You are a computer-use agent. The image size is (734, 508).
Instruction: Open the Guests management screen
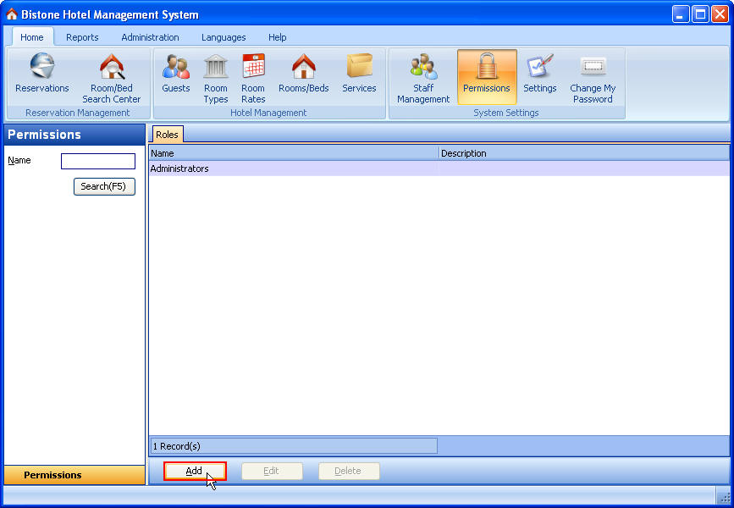(175, 76)
